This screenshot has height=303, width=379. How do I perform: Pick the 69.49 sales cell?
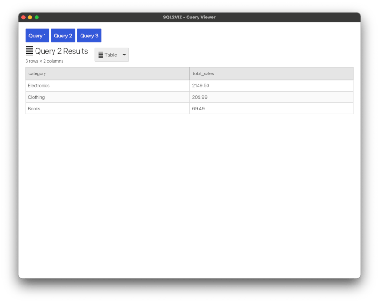[x=271, y=109]
